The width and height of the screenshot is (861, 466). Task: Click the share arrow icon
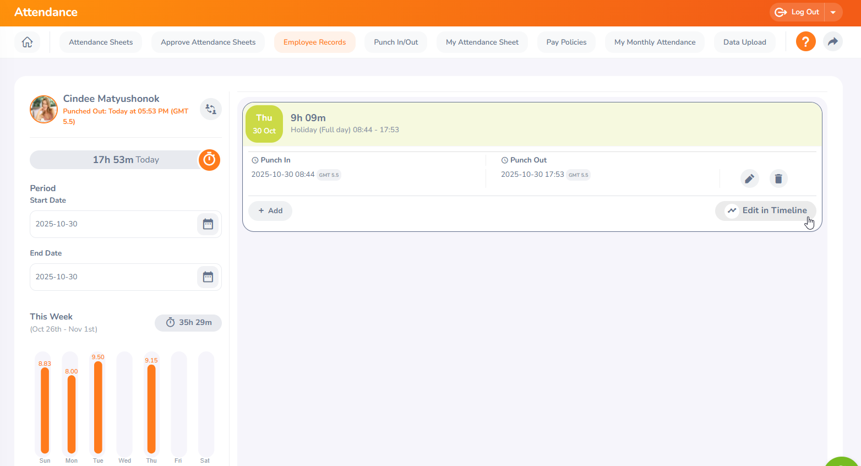[x=832, y=42]
